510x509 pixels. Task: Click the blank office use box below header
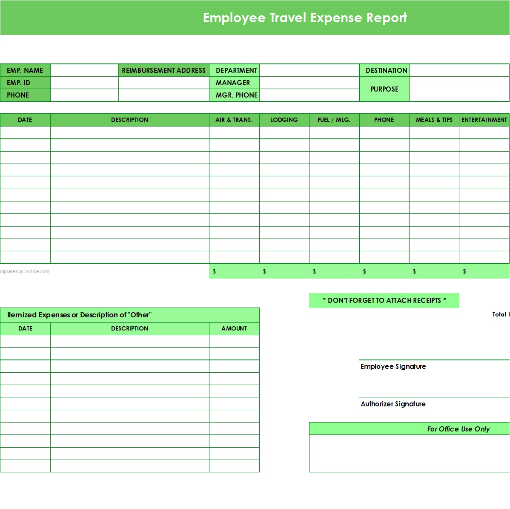tap(409, 453)
